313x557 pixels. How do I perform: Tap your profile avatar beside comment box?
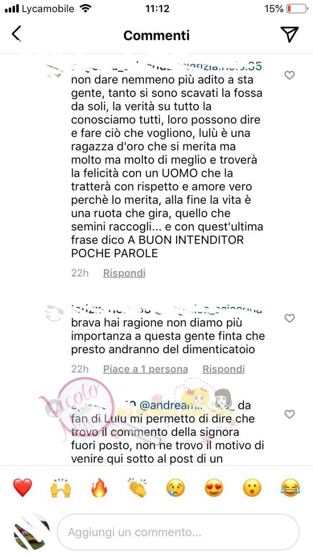[31, 532]
